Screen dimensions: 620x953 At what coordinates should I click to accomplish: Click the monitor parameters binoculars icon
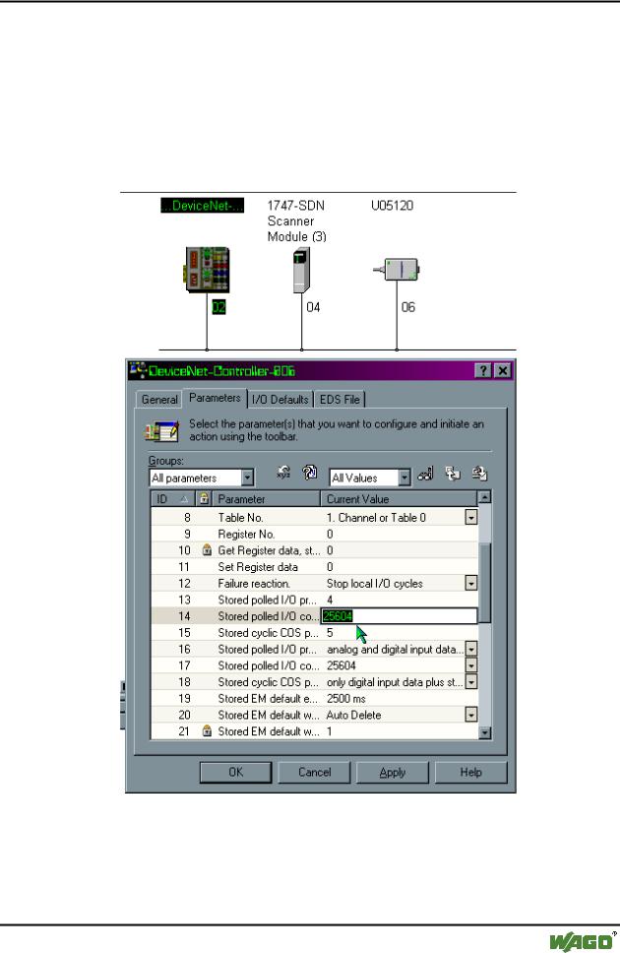point(425,474)
